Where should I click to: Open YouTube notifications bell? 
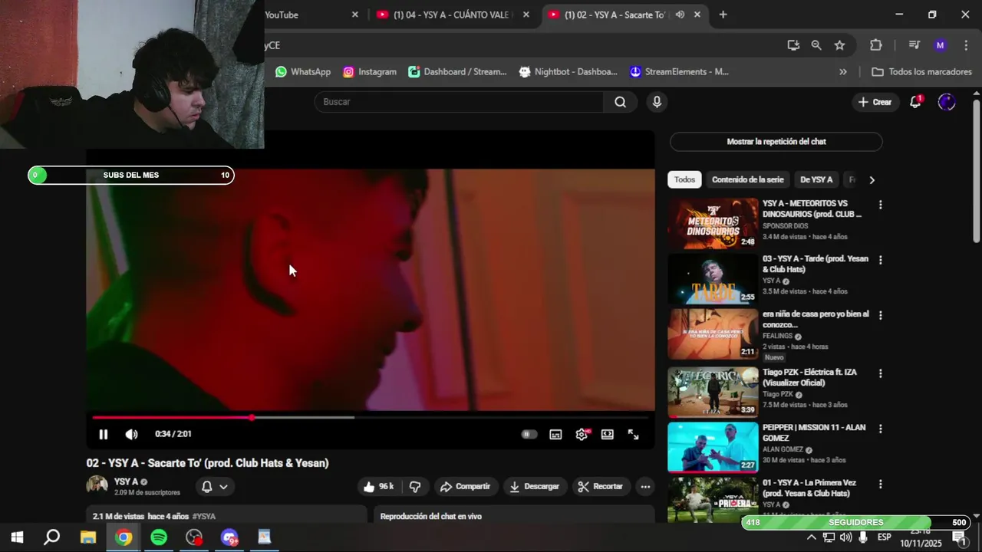(x=915, y=102)
